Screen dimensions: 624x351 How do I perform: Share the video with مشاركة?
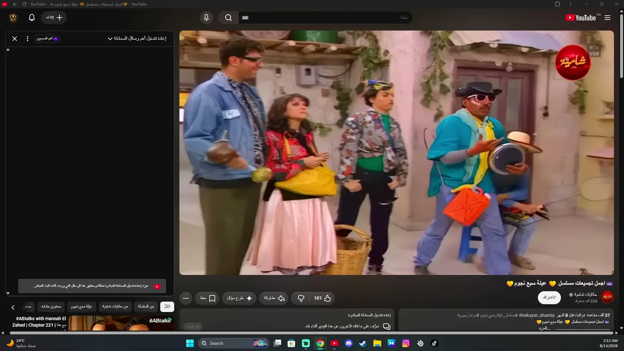point(274,298)
